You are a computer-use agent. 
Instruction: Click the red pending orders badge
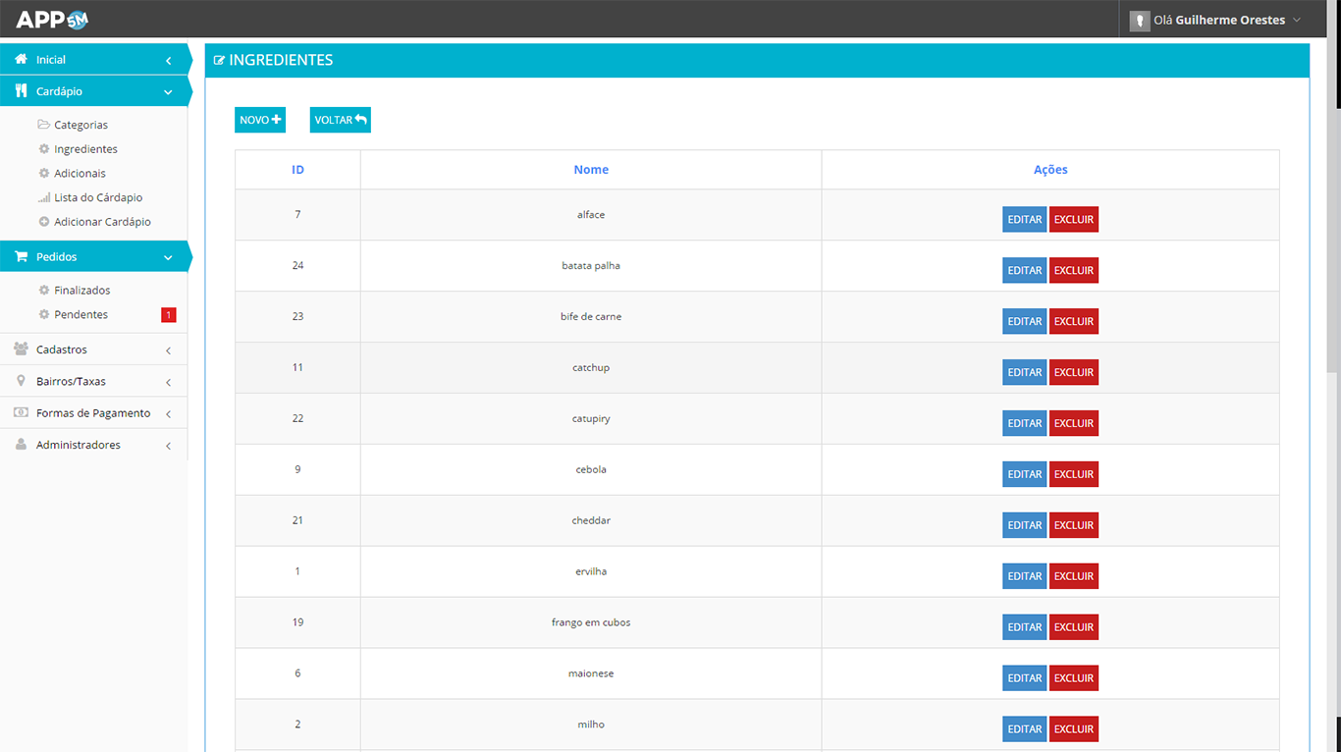click(168, 315)
